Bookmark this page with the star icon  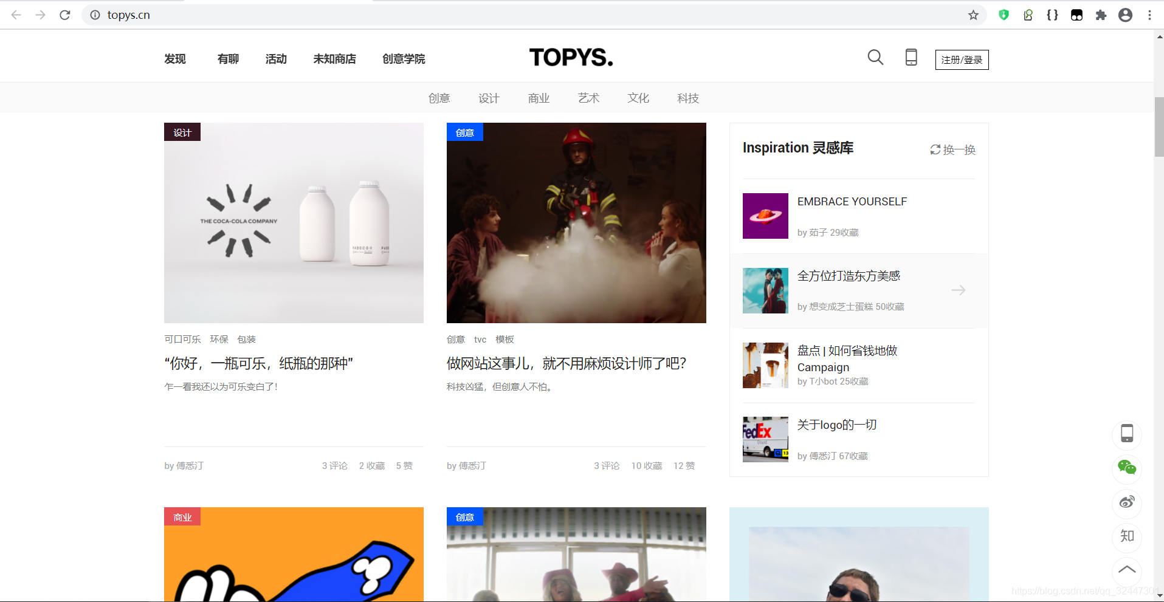[x=973, y=15]
